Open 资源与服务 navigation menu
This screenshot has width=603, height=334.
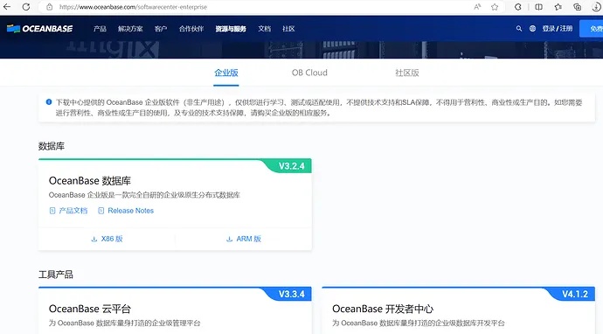click(231, 29)
